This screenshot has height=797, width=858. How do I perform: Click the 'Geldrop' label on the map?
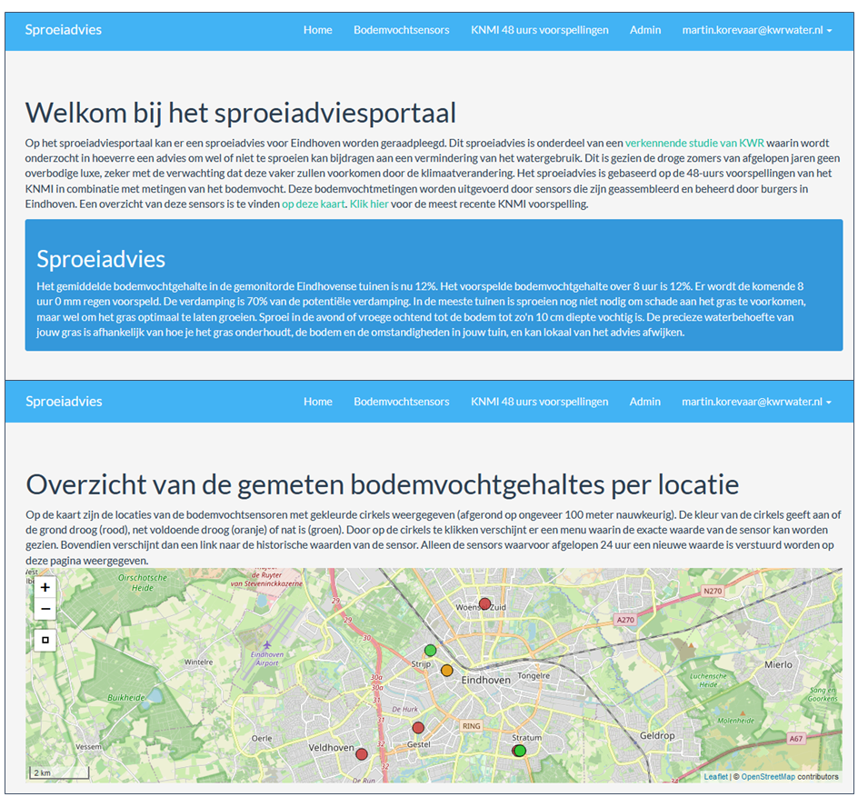click(x=657, y=736)
